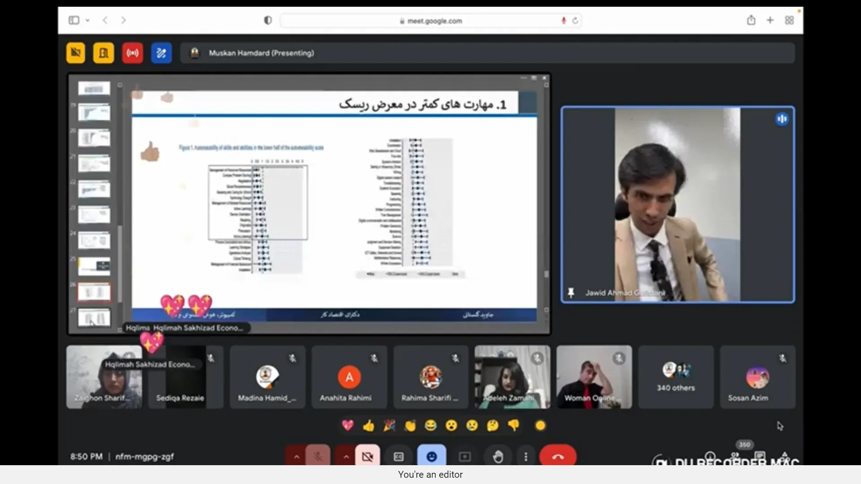Screen dimensions: 861x484
Task: Toggle the emoji reactions bar button
Action: [x=431, y=457]
